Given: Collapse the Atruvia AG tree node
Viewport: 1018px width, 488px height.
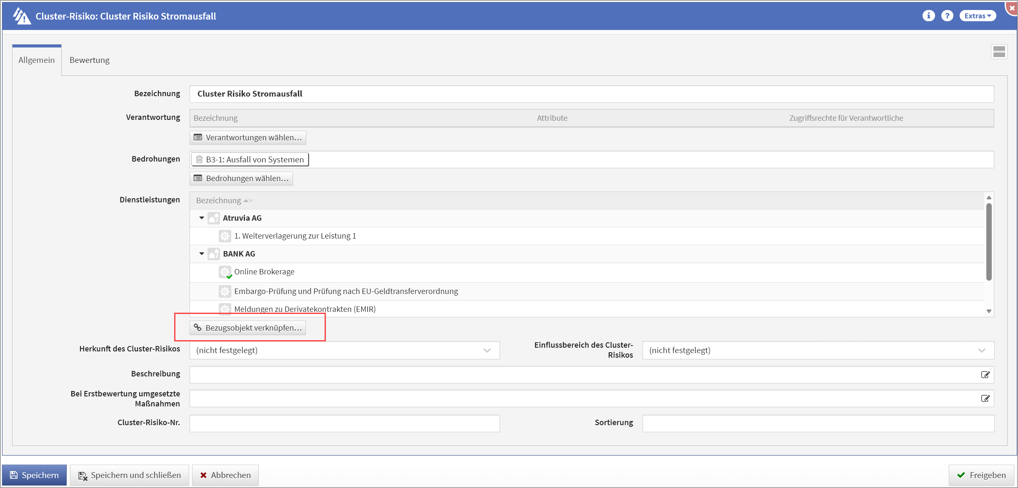Looking at the screenshot, I should coord(202,218).
